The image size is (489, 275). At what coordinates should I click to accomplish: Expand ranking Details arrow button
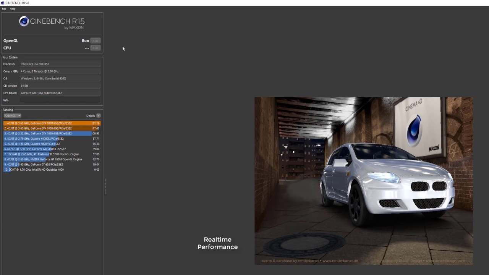pyautogui.click(x=98, y=116)
